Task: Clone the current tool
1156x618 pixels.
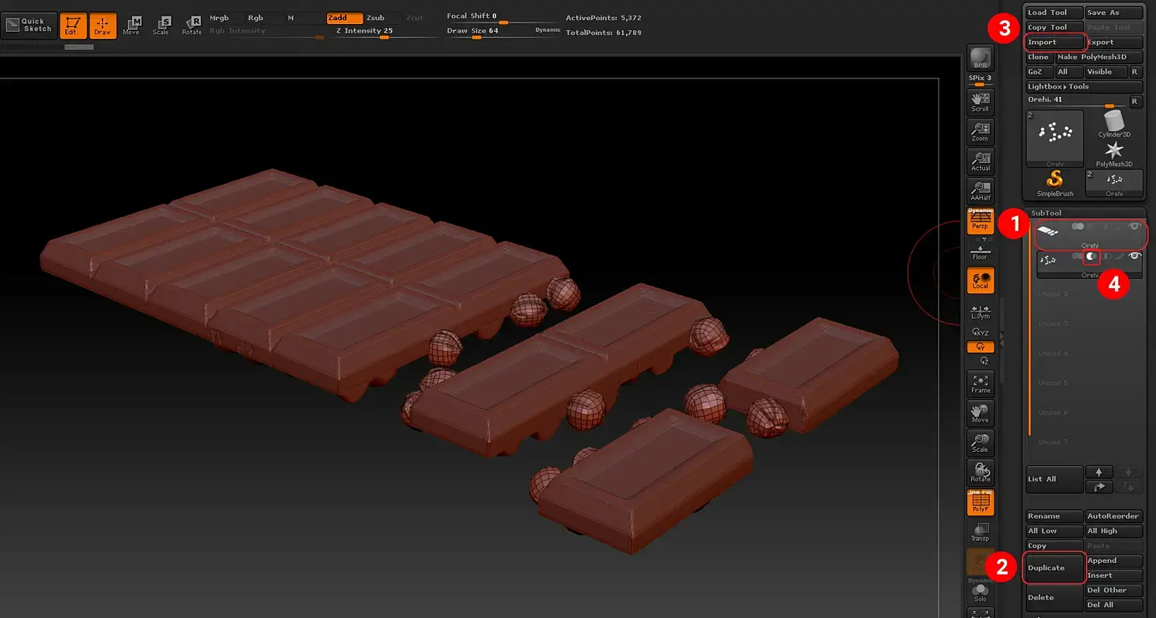Action: tap(1039, 57)
